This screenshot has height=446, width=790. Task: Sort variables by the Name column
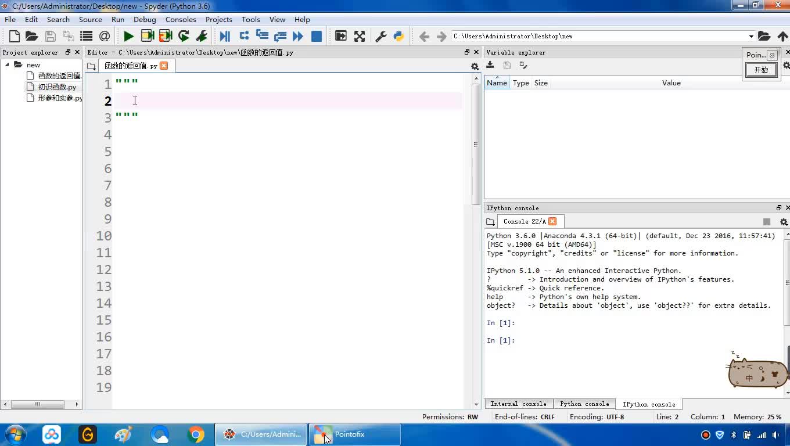pos(497,83)
